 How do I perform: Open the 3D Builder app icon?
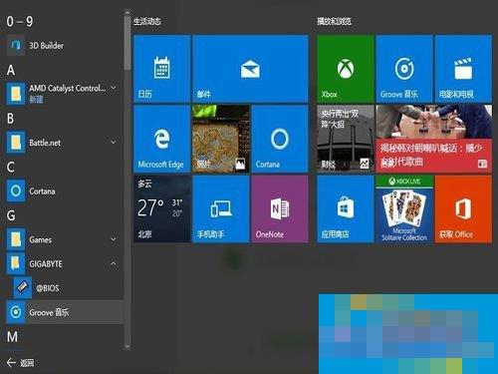(x=16, y=46)
